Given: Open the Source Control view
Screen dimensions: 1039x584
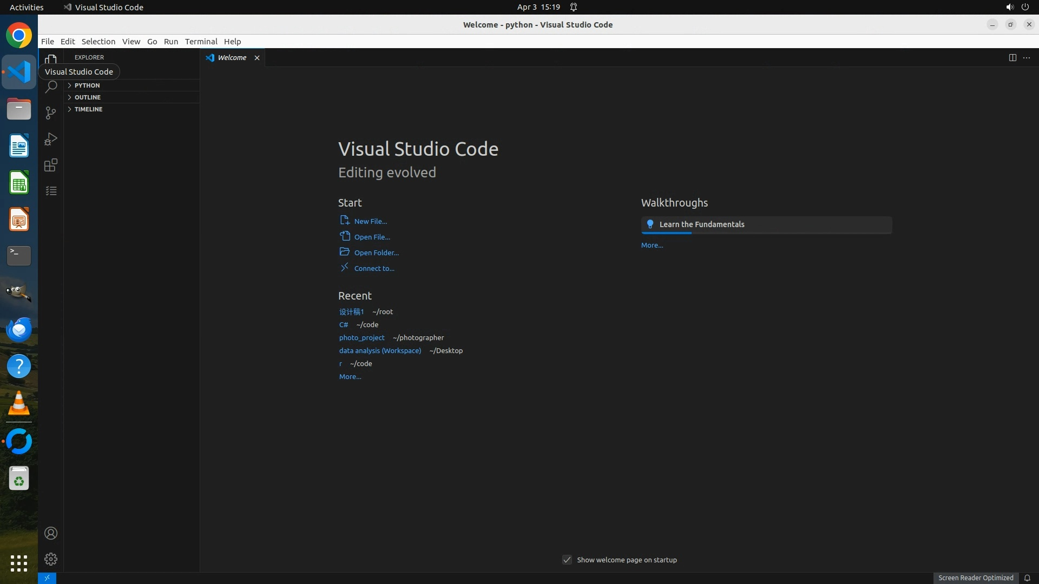Looking at the screenshot, I should point(51,112).
